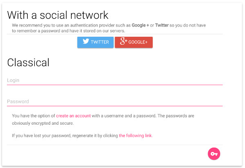Image resolution: width=245 pixels, height=168 pixels.
Task: Click the Twitter bird icon
Action: click(x=86, y=41)
